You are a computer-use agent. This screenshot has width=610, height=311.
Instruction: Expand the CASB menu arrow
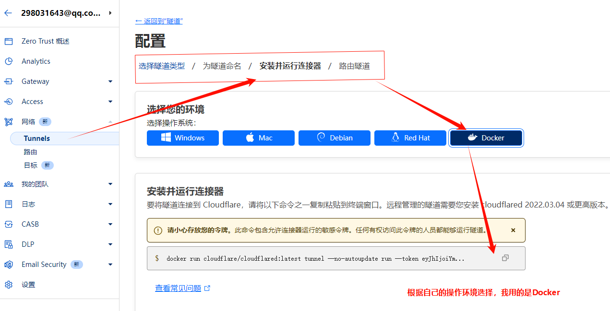110,224
